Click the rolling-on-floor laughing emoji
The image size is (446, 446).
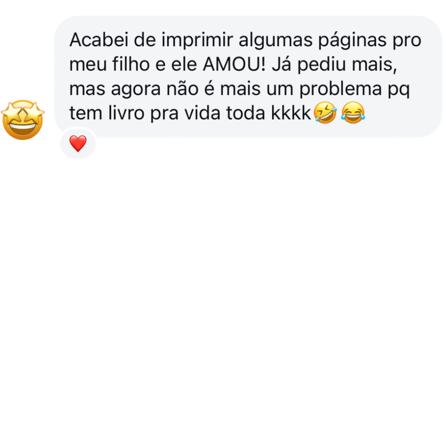325,112
